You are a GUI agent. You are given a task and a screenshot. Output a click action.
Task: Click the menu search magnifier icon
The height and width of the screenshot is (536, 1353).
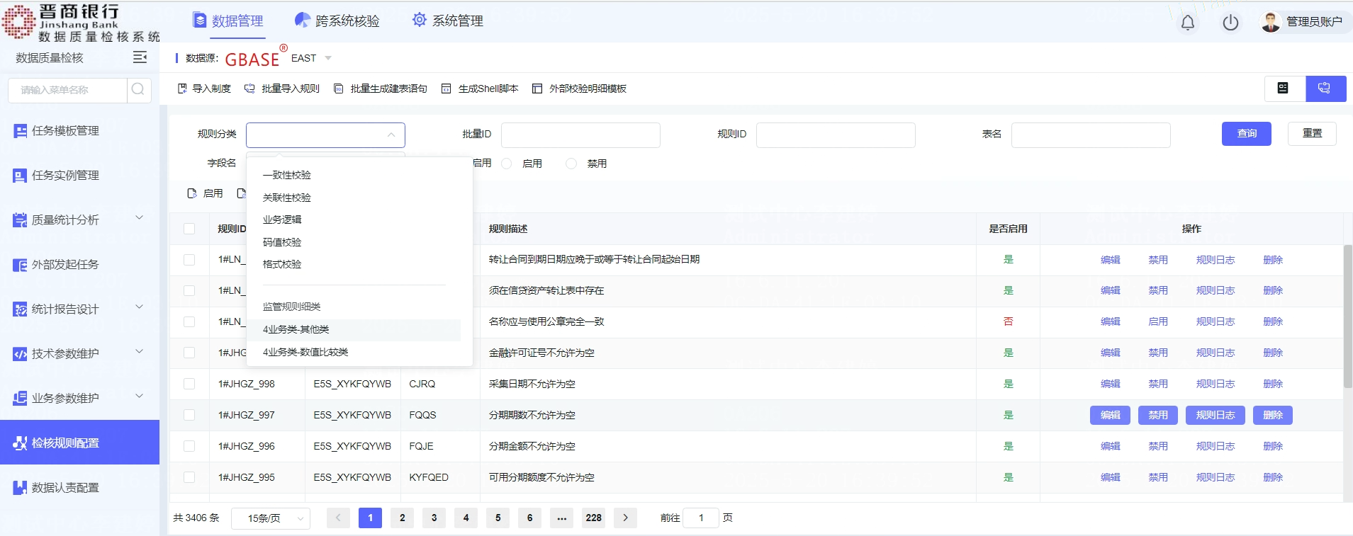(138, 89)
